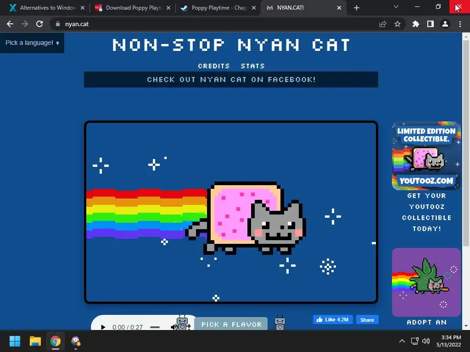This screenshot has width=470, height=352.
Task: Click the Get Your Youtooz Collectible Today text
Action: pos(426,212)
